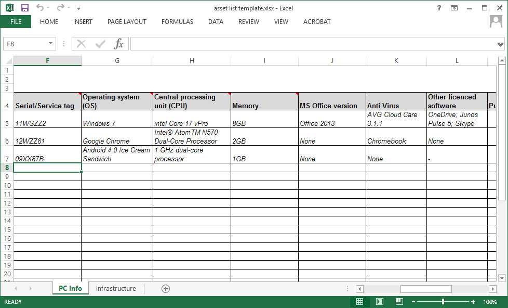
Task: Click the user account avatar icon
Action: [496, 21]
